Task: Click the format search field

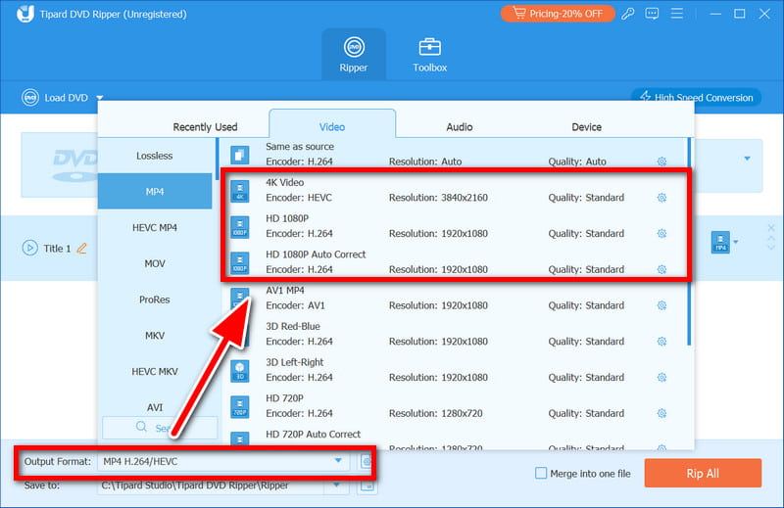Action: (160, 428)
